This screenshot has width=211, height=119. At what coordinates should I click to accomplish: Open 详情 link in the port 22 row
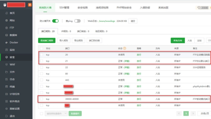pos(127,67)
